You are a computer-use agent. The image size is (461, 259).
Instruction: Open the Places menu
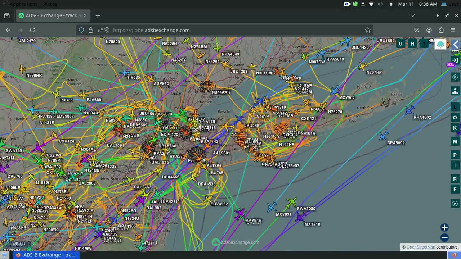(50, 4)
